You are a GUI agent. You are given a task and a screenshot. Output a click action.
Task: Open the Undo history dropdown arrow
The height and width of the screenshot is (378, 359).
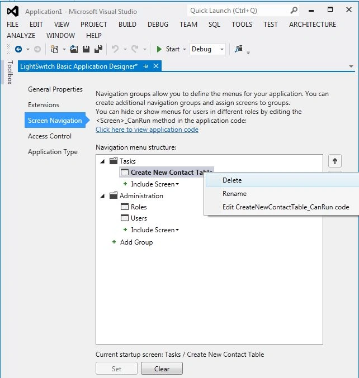[x=125, y=50]
